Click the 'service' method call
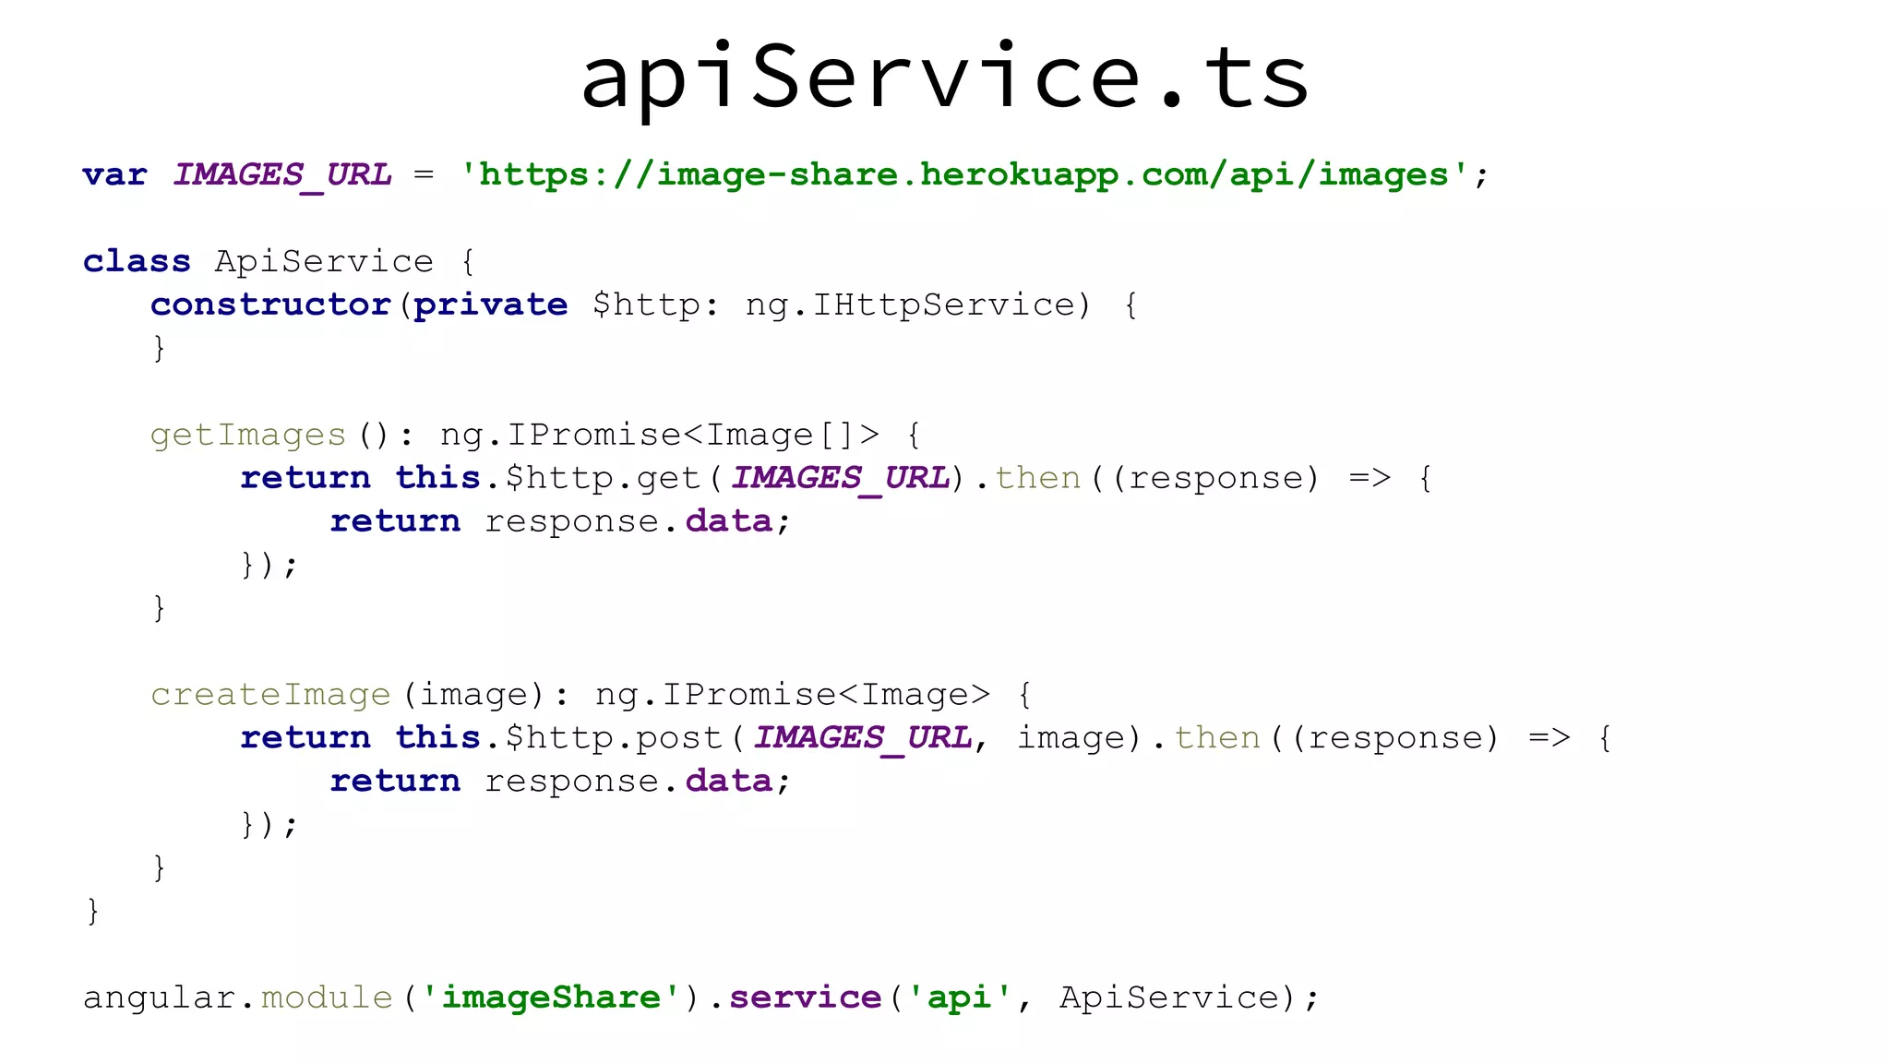Image resolution: width=1890 pixels, height=1063 pixels. coord(805,997)
